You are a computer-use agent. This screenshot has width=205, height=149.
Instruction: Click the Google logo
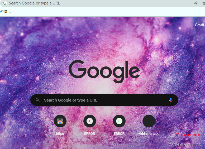click(x=104, y=71)
